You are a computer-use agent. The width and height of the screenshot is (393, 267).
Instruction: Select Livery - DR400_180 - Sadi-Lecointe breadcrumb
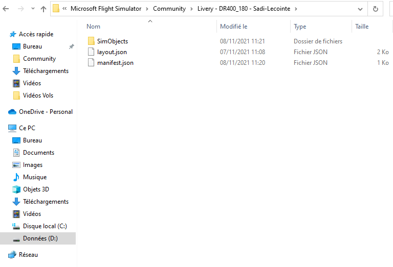pos(244,9)
